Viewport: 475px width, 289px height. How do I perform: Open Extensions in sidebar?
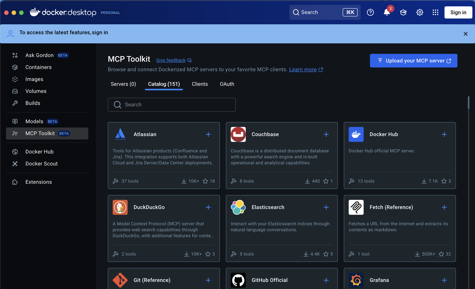[x=47, y=182]
